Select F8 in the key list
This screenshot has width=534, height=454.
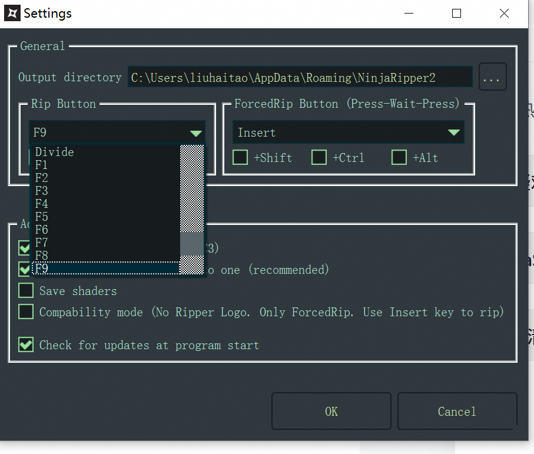point(105,256)
